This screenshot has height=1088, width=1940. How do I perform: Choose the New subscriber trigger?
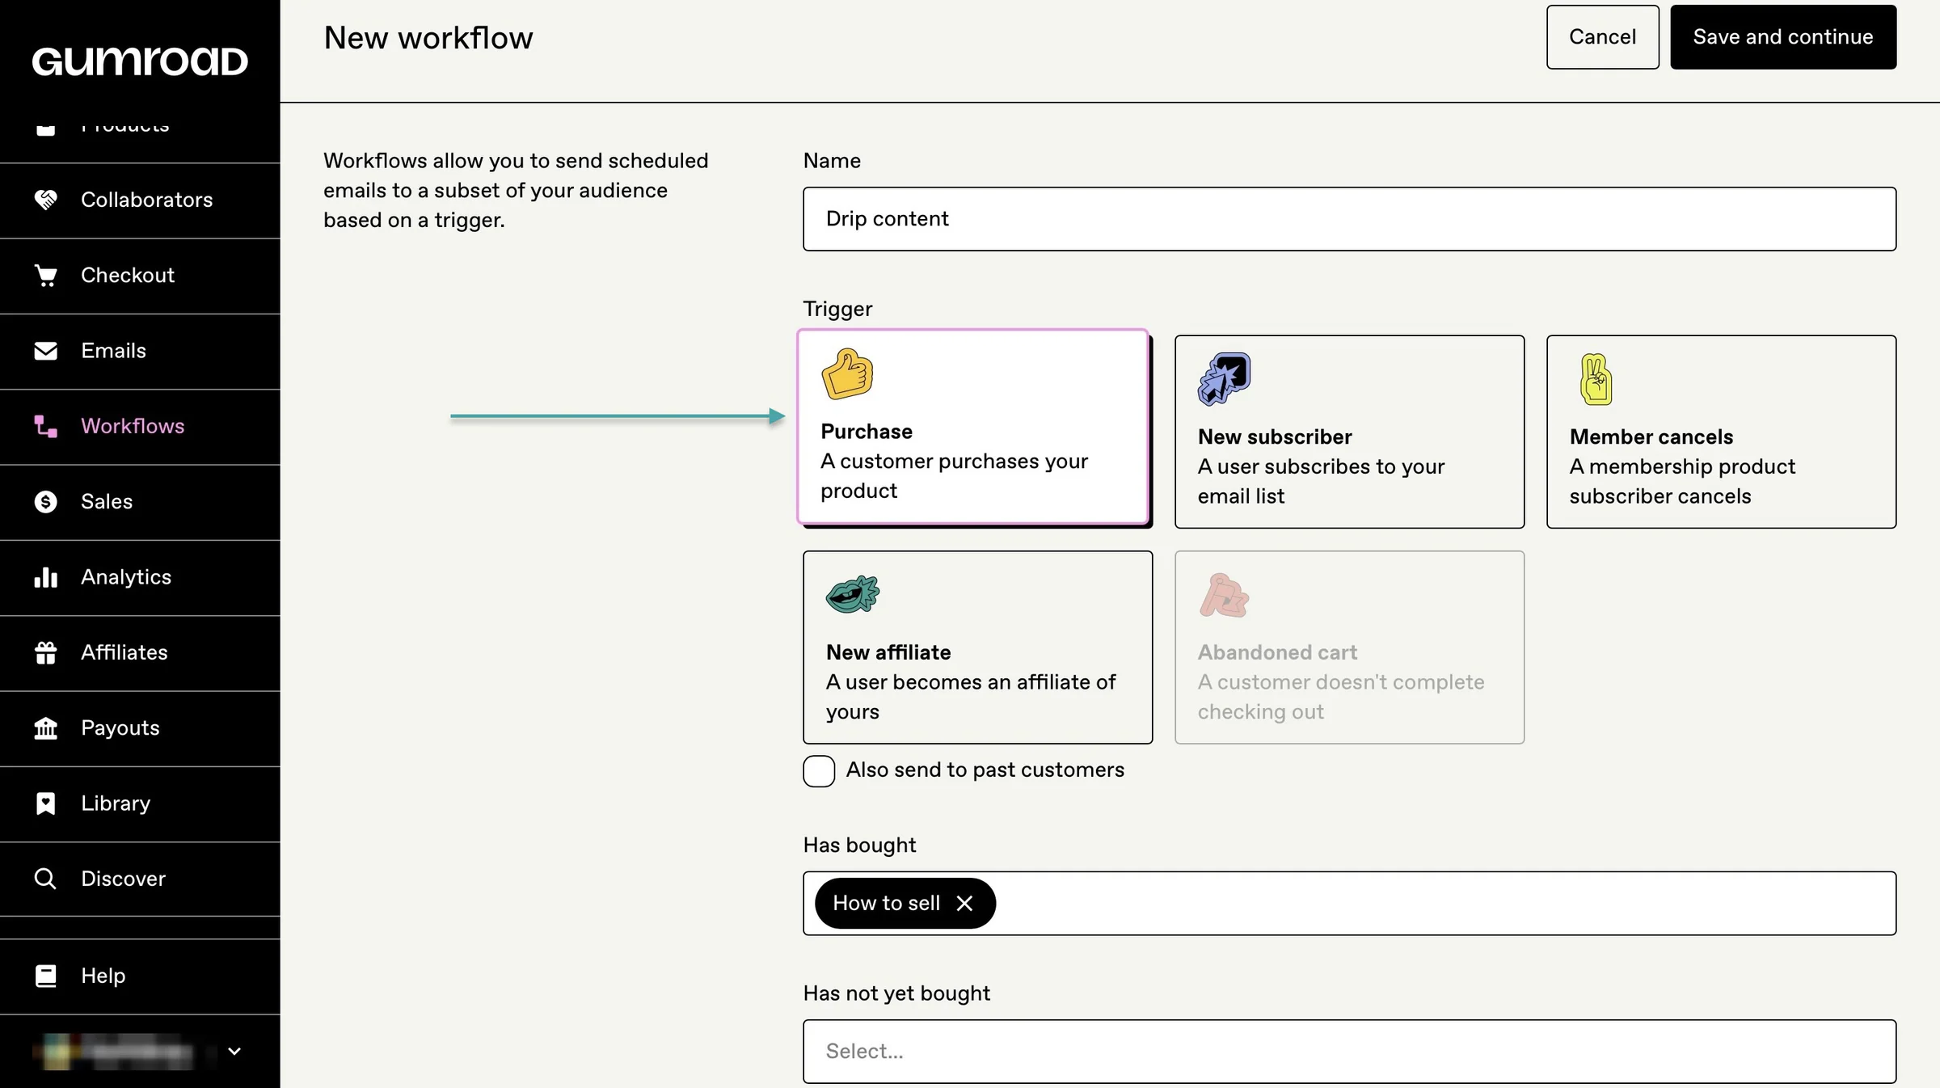click(x=1349, y=432)
